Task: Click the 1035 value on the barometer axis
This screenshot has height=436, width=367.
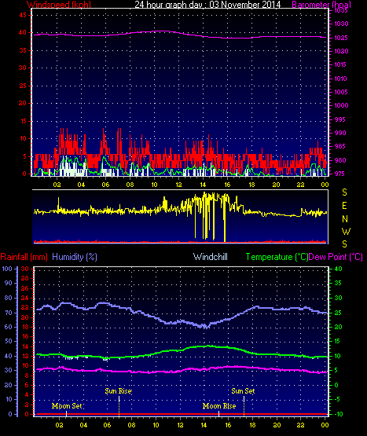Action: [x=341, y=10]
